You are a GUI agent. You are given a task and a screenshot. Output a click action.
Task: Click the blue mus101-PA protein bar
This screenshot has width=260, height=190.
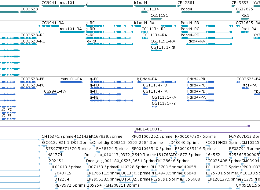[x=71, y=82]
